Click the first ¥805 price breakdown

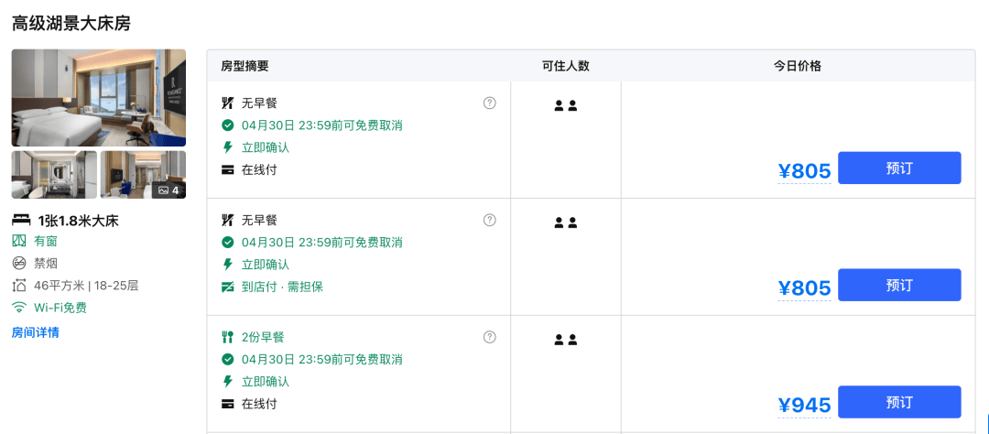(804, 171)
